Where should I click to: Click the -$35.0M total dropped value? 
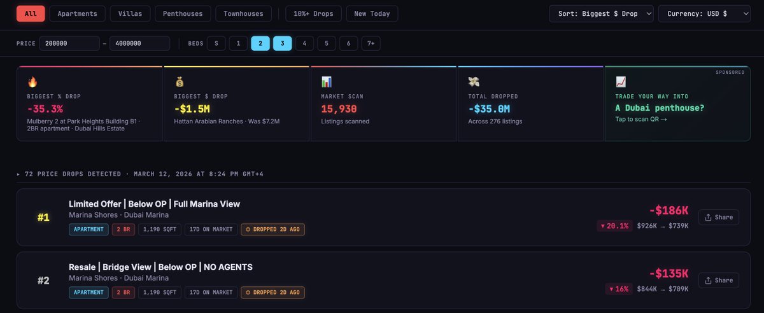click(489, 109)
